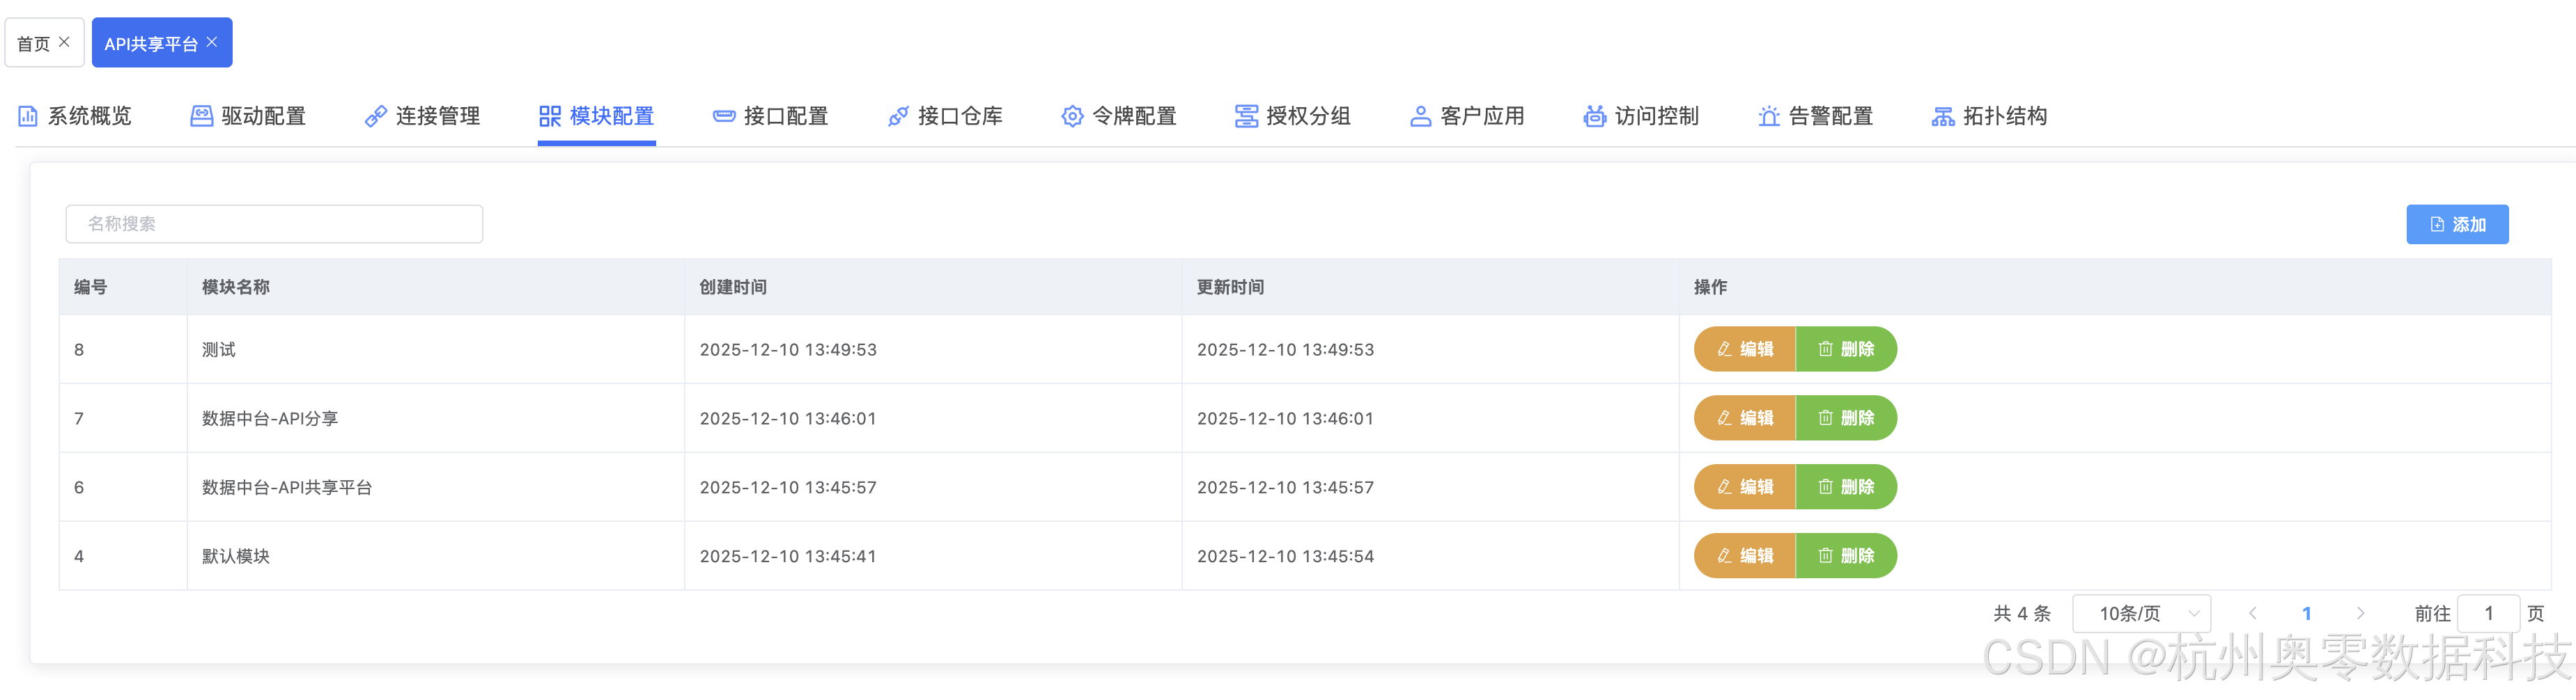
Task: Open the 告警配置 menu tab
Action: click(x=1815, y=116)
